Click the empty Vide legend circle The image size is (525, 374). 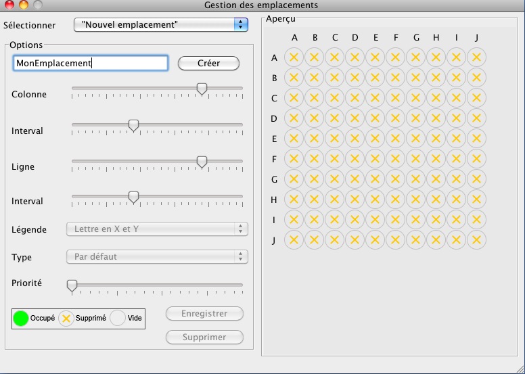pyautogui.click(x=118, y=318)
